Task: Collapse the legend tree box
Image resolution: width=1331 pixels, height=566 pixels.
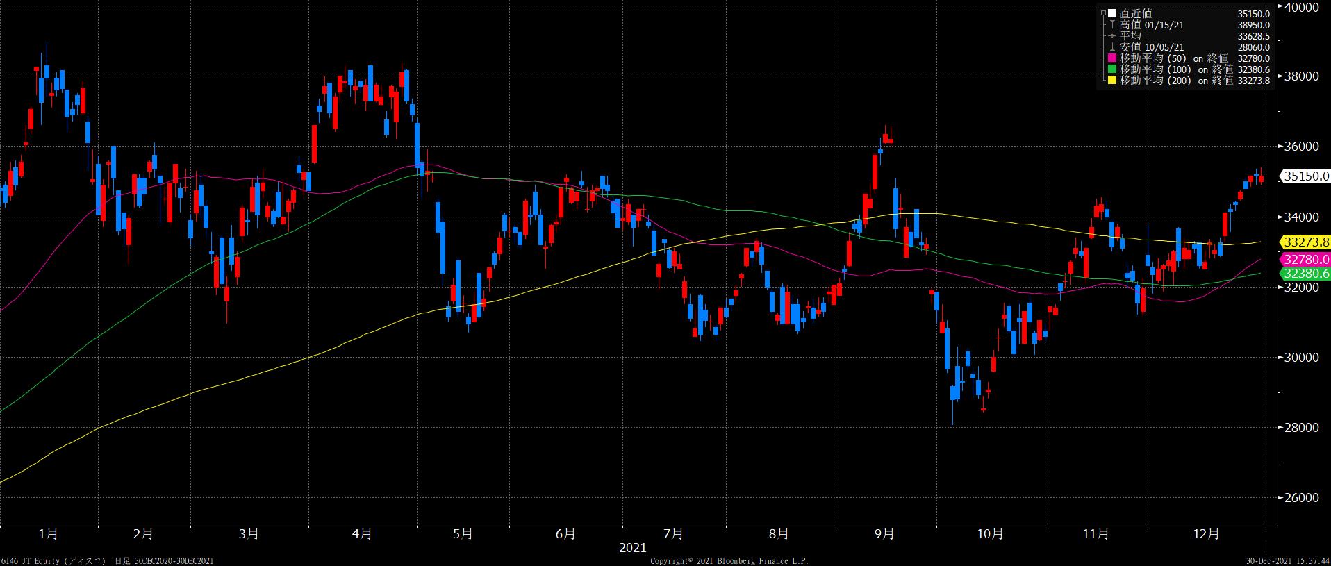Action: [x=1102, y=13]
